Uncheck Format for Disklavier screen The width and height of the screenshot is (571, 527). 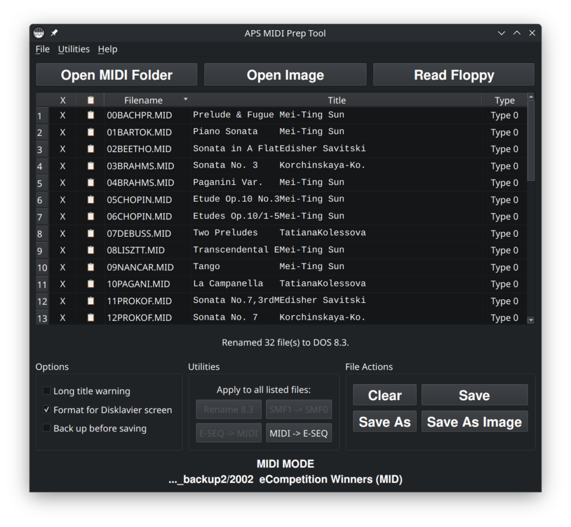(x=46, y=409)
